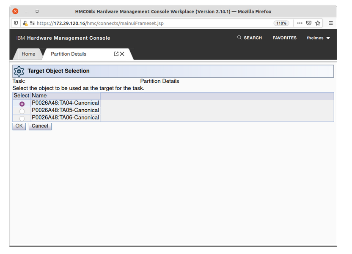Open the Firefox hamburger menu
352x254 pixels.
pyautogui.click(x=331, y=23)
